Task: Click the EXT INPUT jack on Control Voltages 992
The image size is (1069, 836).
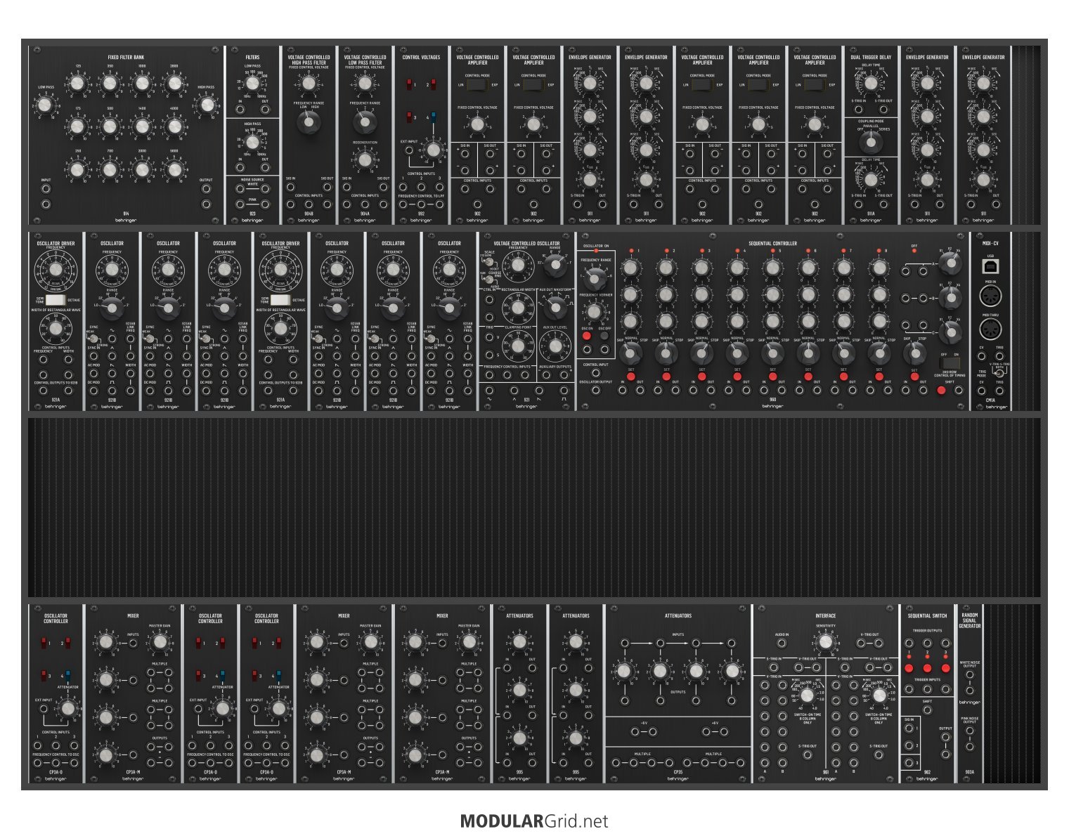Action: (408, 150)
